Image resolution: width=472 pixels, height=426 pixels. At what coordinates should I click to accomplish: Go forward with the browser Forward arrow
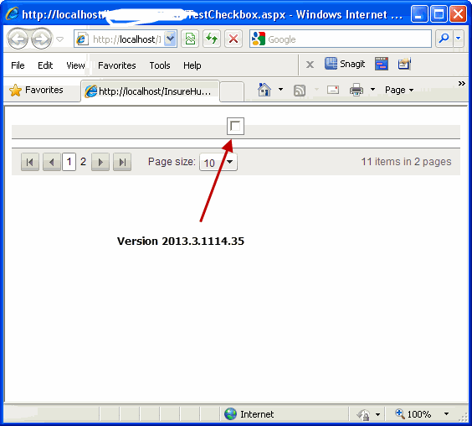pos(42,39)
